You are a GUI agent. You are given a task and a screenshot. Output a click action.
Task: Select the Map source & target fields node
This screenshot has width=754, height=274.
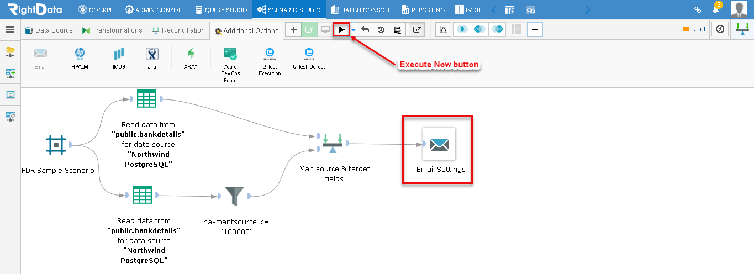[333, 145]
